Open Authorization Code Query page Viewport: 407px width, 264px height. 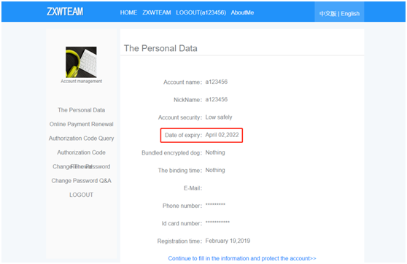click(x=81, y=139)
